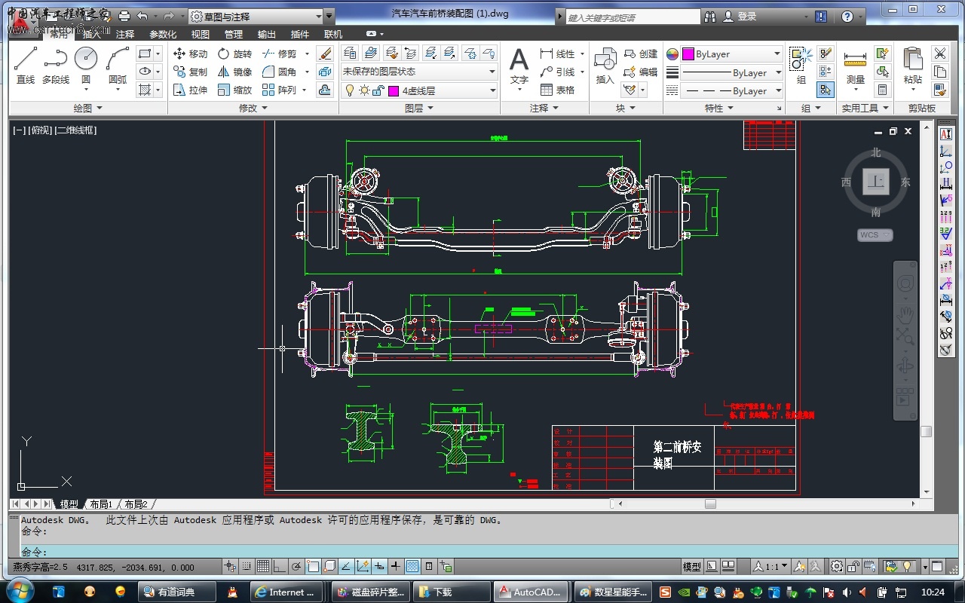Open the 视图 ribbon tab
This screenshot has width=965, height=603.
point(201,34)
